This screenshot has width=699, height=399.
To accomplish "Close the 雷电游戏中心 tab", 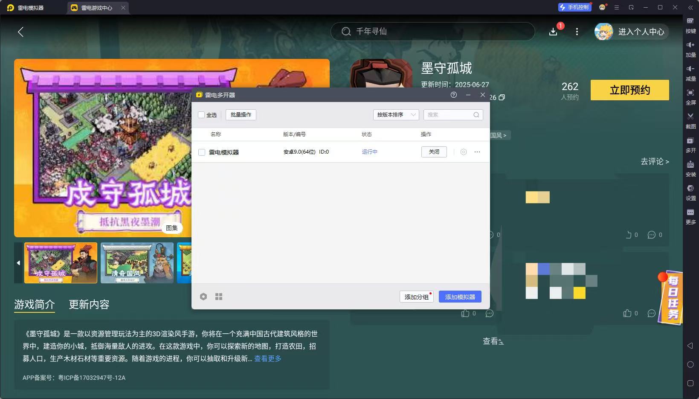I will pos(123,8).
